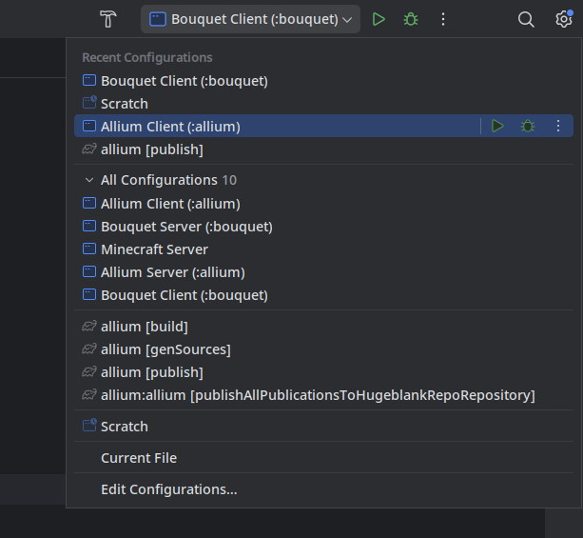Select allium [genSources] Gradle configuration

(x=323, y=349)
